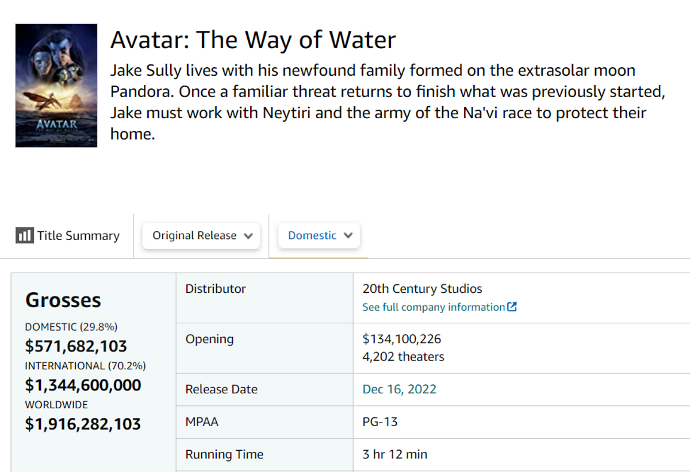
Task: Open the Original Release dropdown
Action: pyautogui.click(x=201, y=235)
